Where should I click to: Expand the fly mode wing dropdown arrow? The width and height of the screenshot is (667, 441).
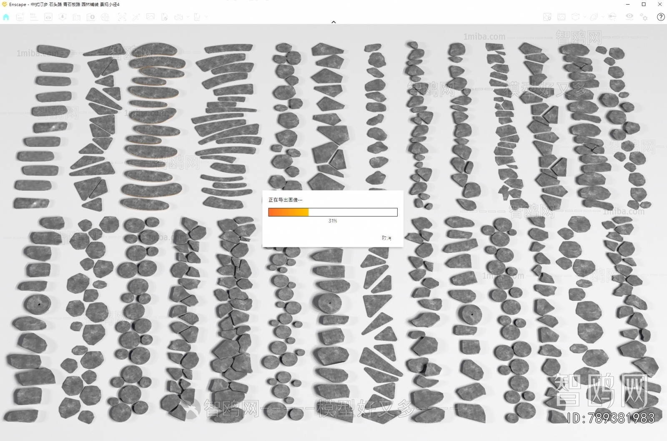click(x=603, y=17)
